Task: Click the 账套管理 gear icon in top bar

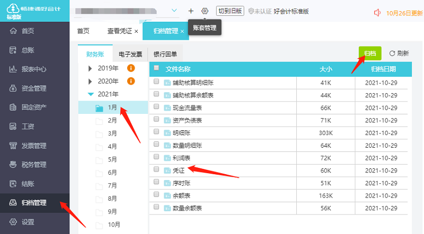Action: point(205,11)
